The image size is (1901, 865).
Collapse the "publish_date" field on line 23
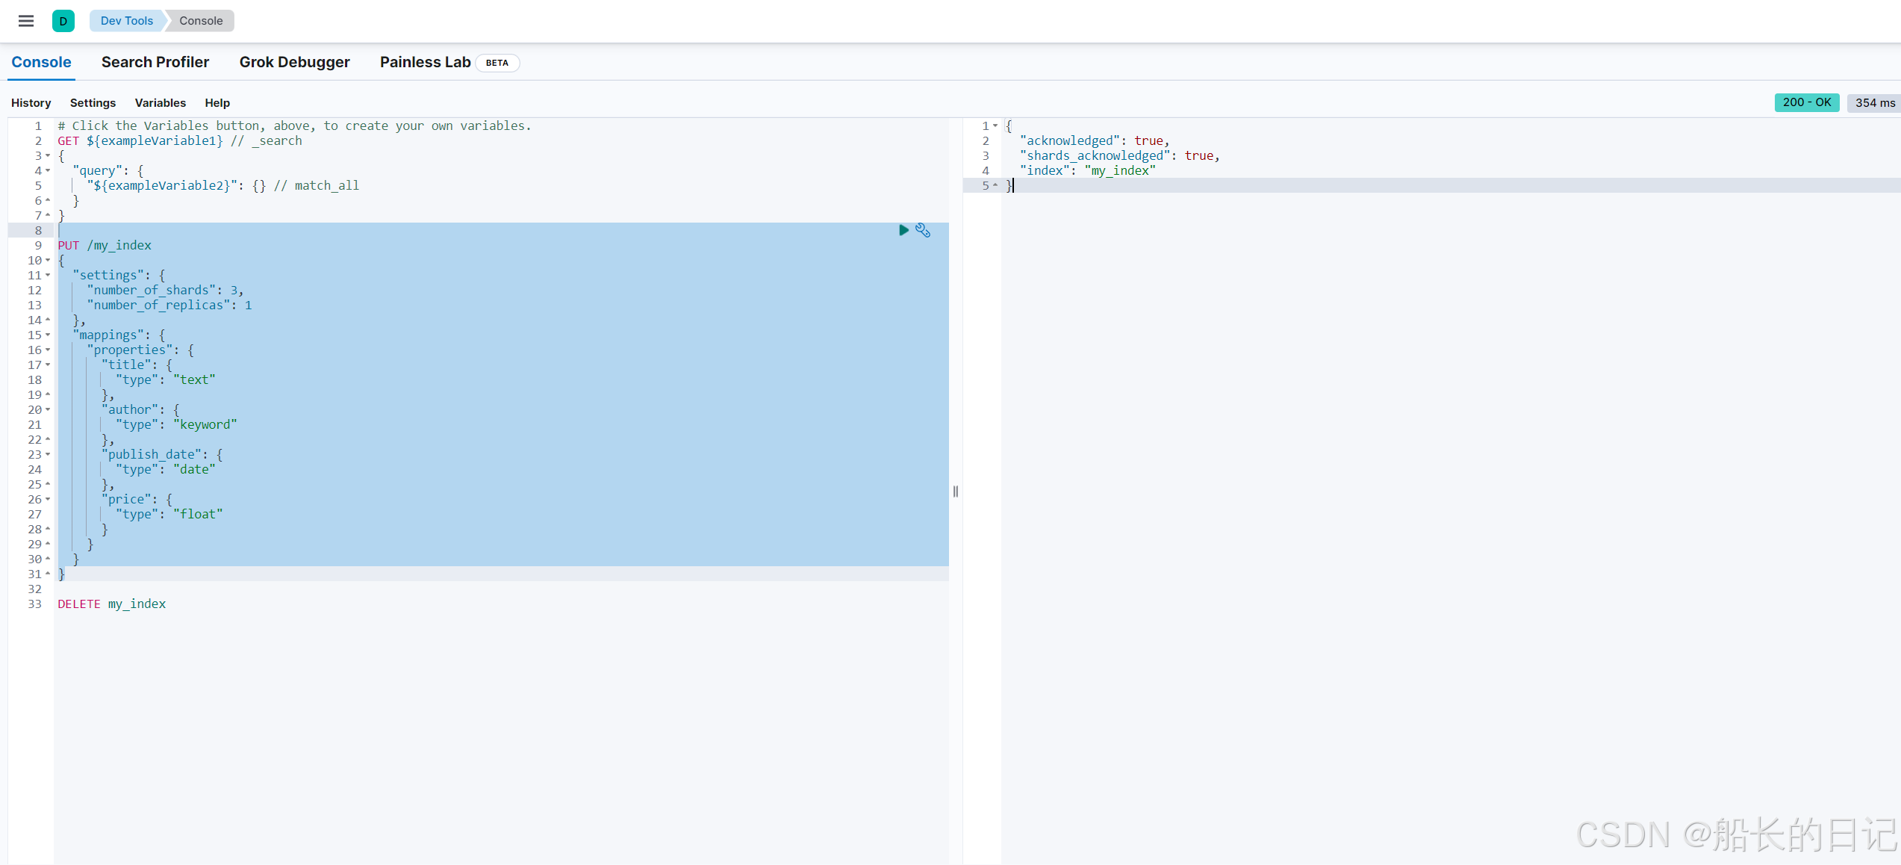pyautogui.click(x=48, y=454)
